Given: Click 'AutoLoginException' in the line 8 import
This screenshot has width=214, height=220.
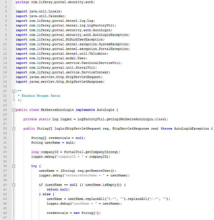Looking at the screenshot, I should 110,35.
